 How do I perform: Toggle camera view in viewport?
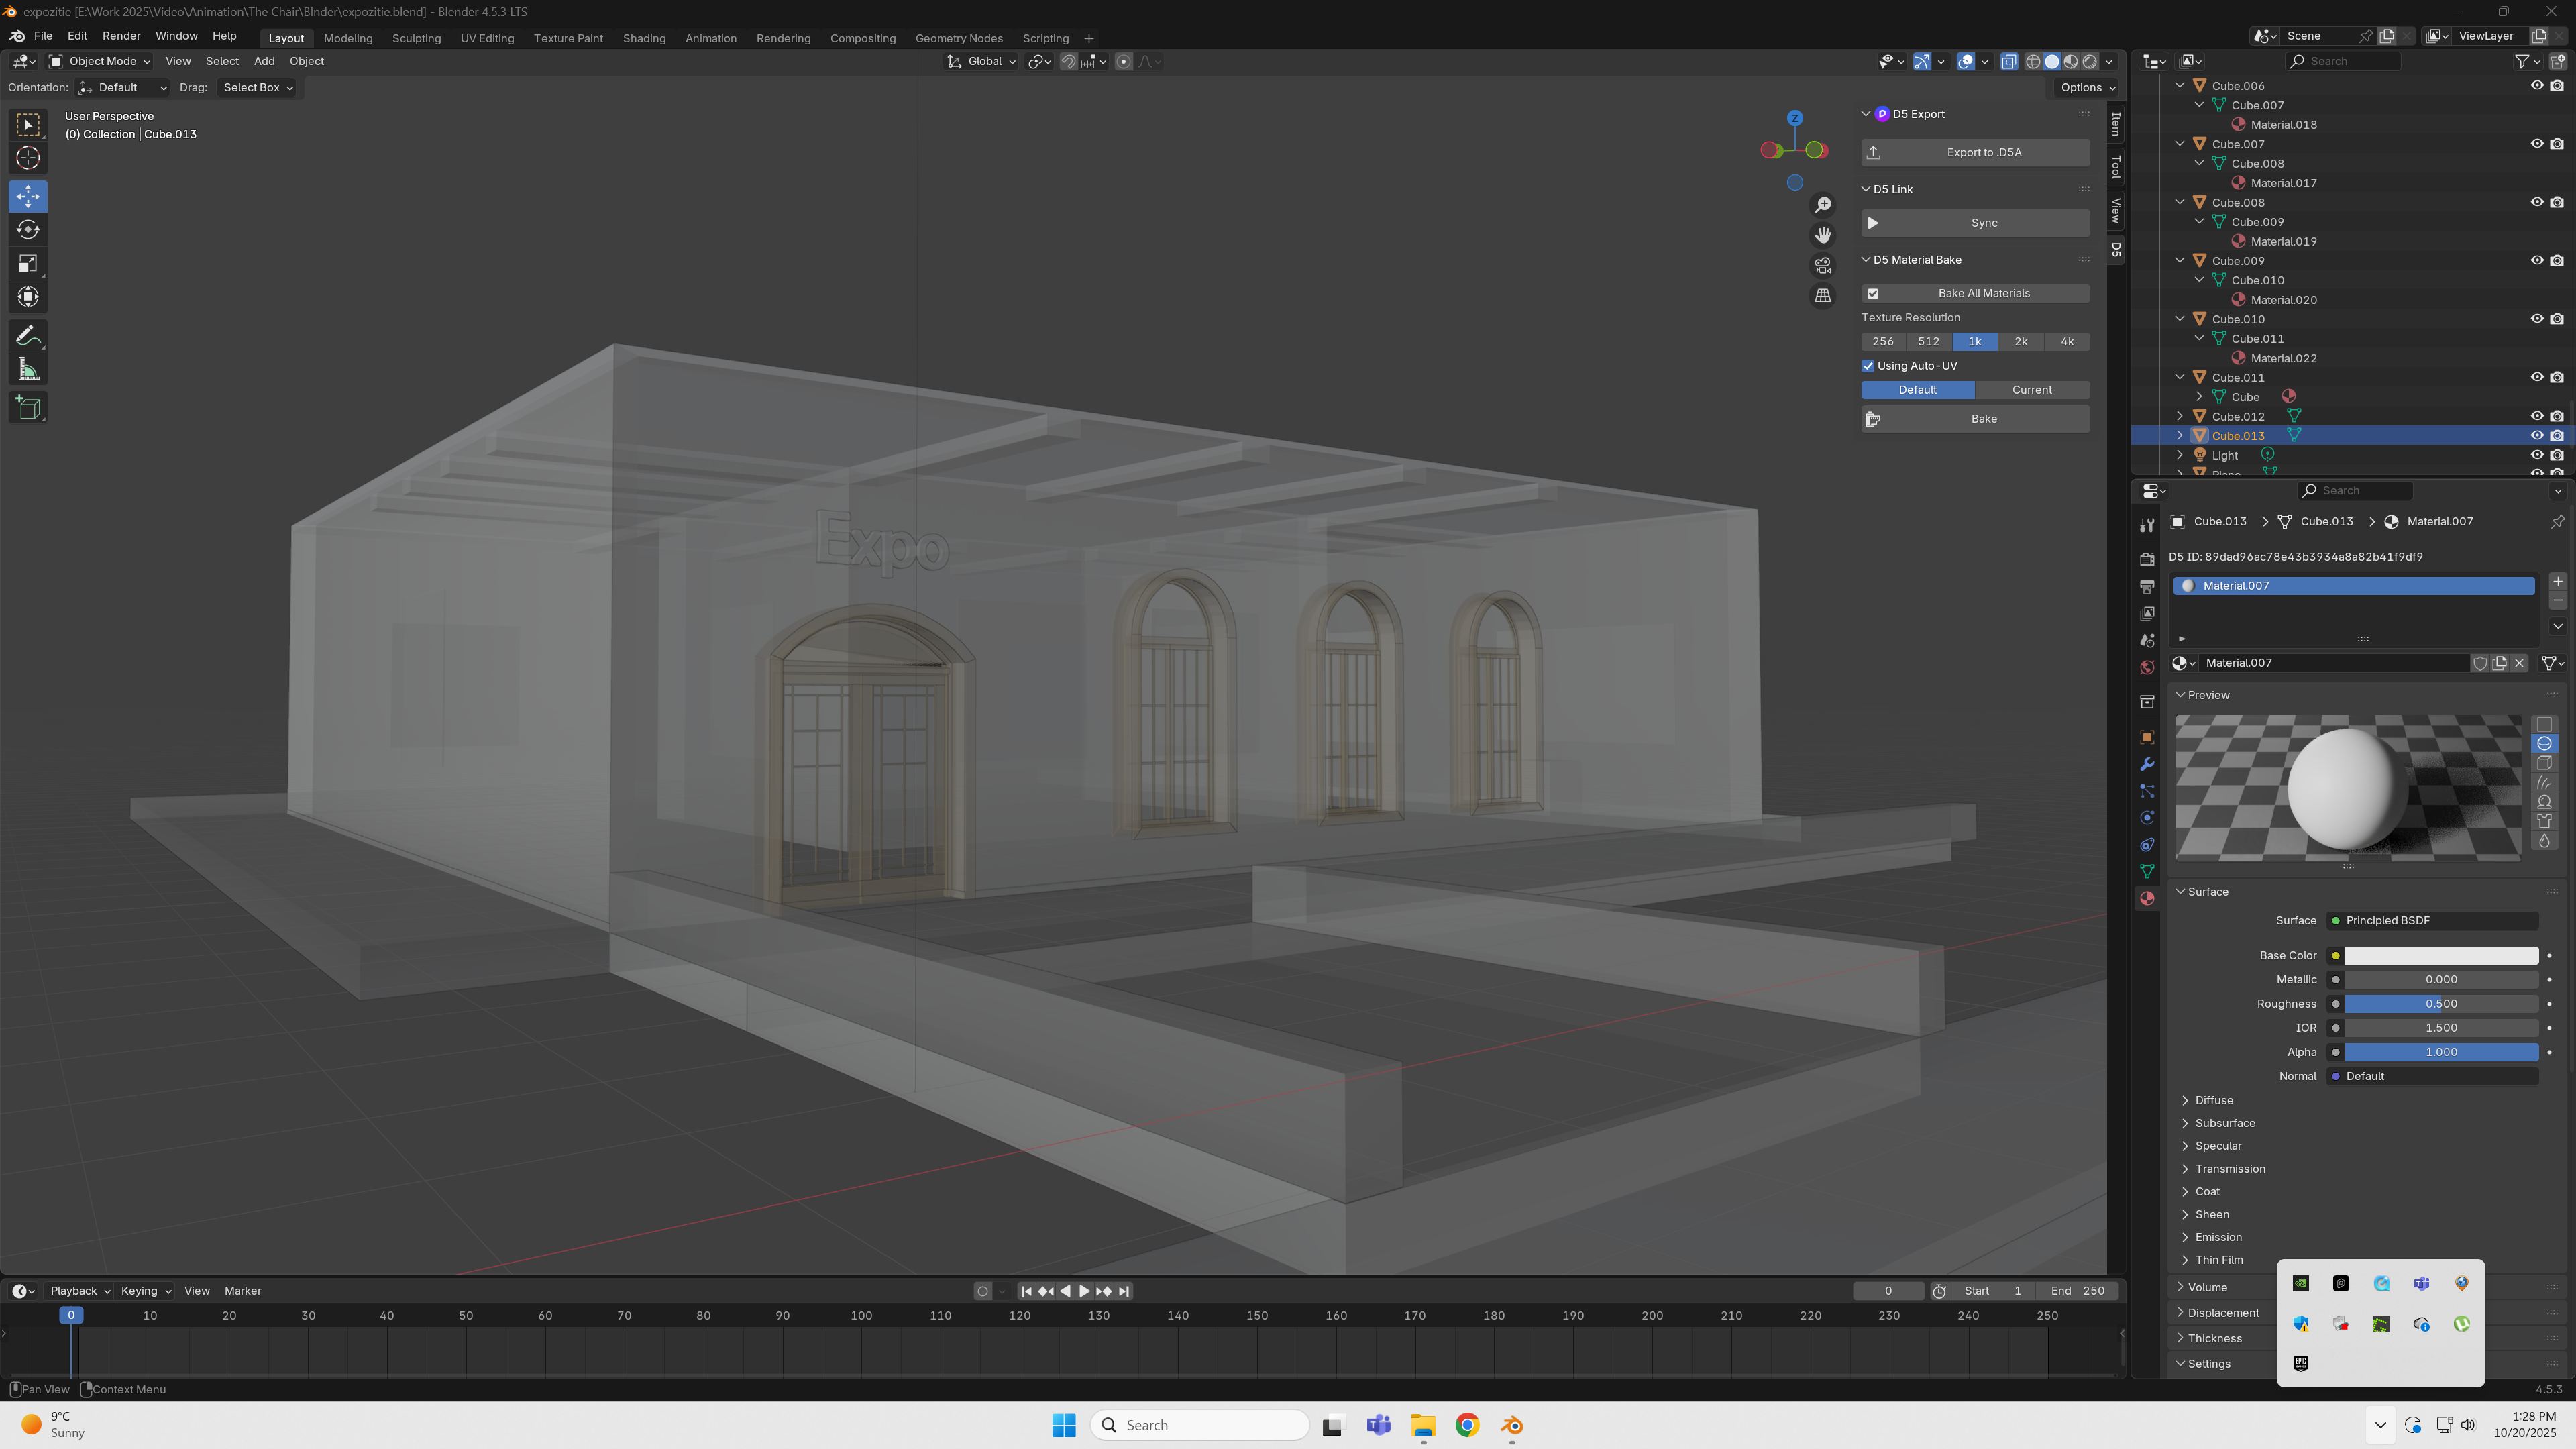pyautogui.click(x=1823, y=266)
